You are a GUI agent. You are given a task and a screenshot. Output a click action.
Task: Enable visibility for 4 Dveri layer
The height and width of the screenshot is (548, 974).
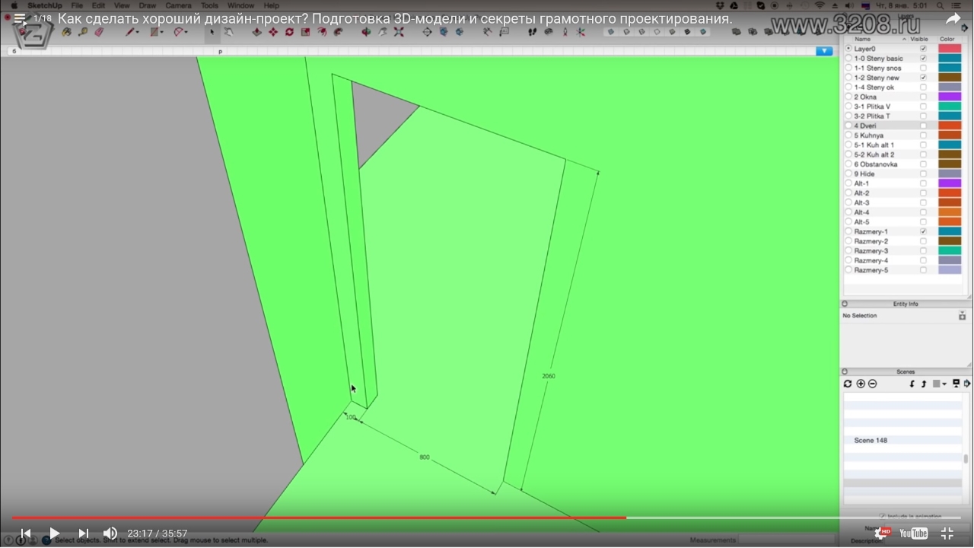click(923, 126)
